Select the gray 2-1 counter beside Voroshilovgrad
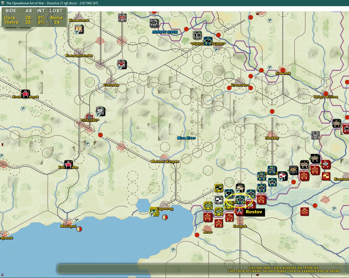Screen dimensions: 349x278 (x=197, y=35)
